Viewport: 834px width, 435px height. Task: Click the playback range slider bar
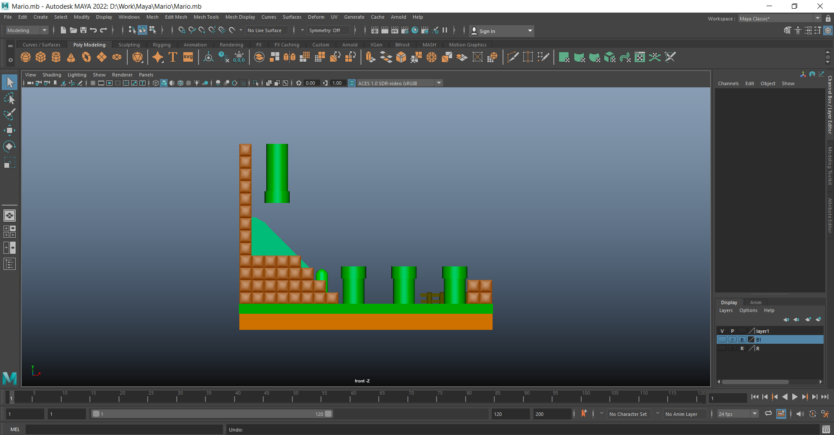pyautogui.click(x=212, y=414)
